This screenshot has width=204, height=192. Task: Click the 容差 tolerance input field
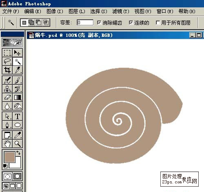pyautogui.click(x=85, y=23)
